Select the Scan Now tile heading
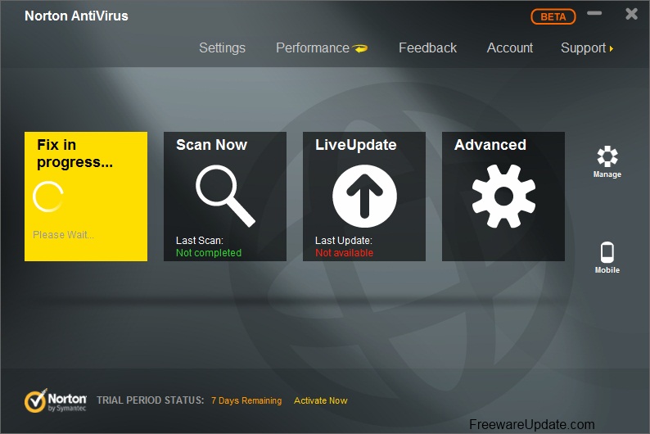 point(211,145)
